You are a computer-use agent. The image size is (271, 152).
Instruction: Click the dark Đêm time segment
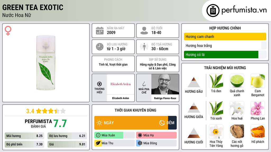[172, 123]
